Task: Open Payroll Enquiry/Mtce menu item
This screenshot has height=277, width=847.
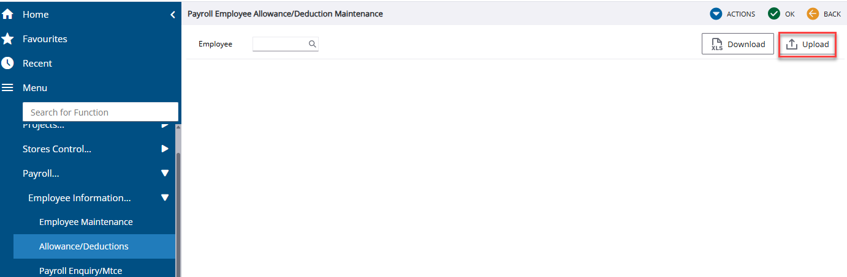Action: coord(80,270)
